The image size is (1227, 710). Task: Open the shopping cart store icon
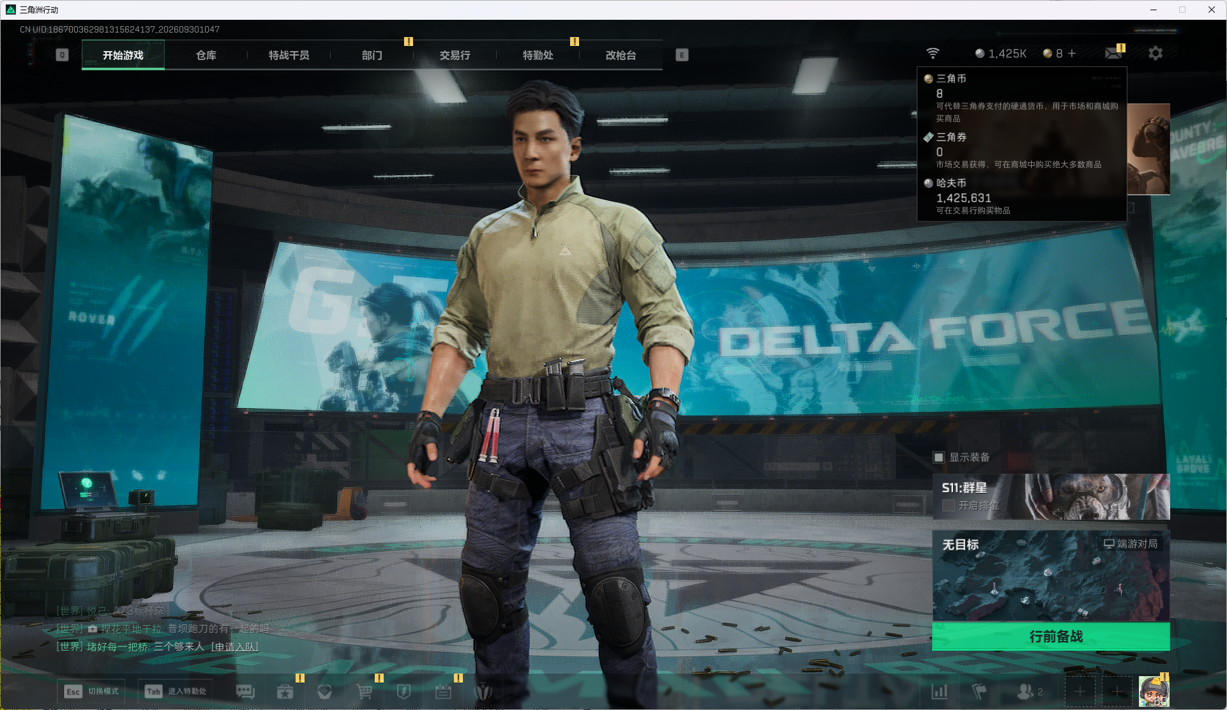click(365, 691)
